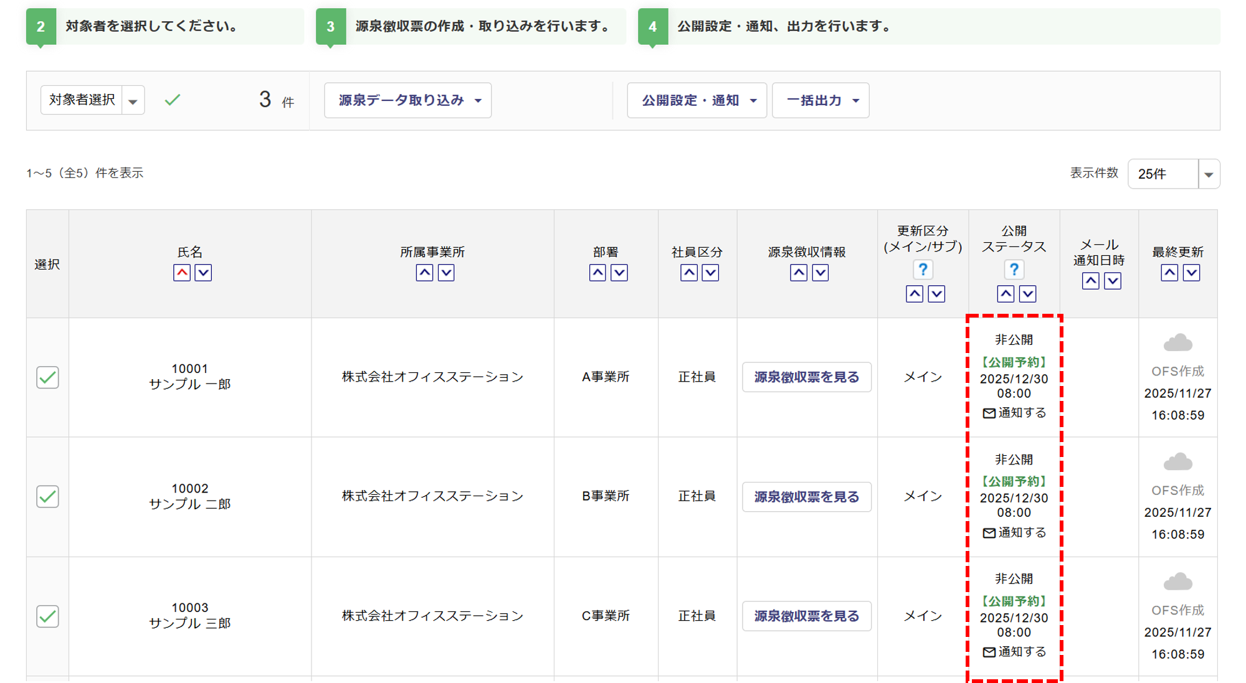Click cloud icon in サンプル 一郎 row
The height and width of the screenshot is (683, 1246).
1177,343
